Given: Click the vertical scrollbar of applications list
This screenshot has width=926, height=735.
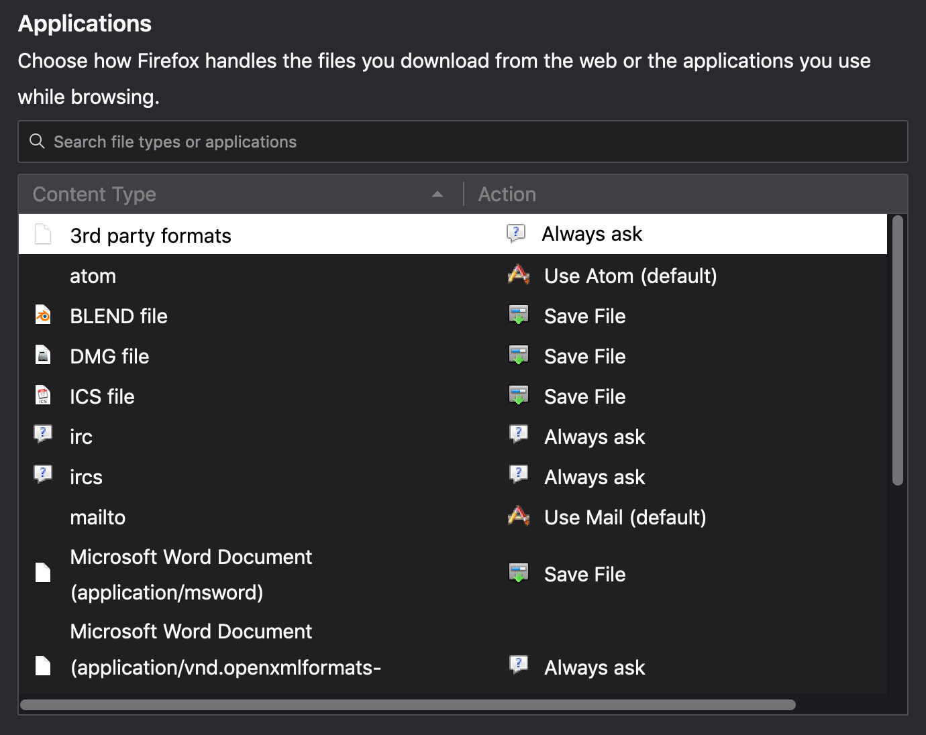Looking at the screenshot, I should 898,349.
